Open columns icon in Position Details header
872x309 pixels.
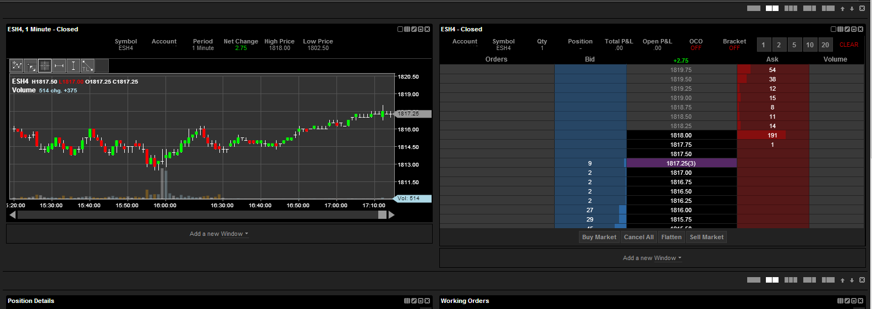(407, 301)
